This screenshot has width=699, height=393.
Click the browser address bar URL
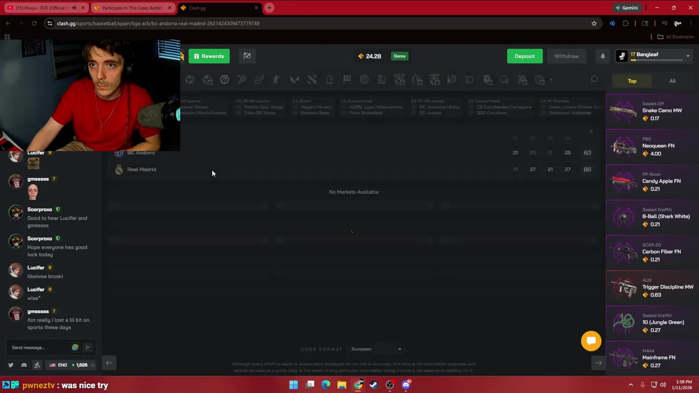tap(158, 23)
